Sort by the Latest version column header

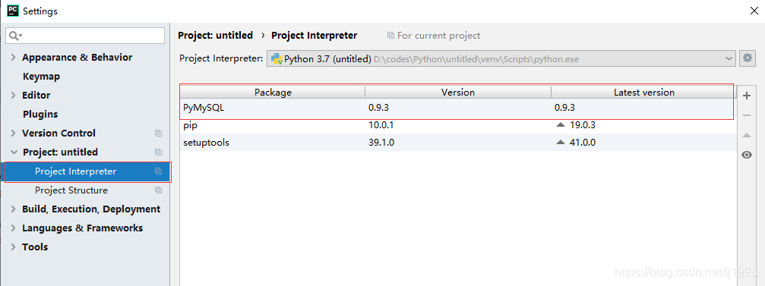(x=643, y=92)
